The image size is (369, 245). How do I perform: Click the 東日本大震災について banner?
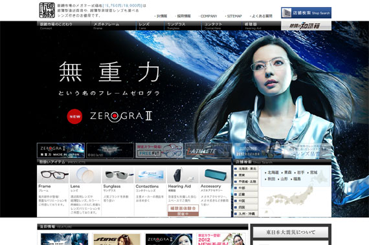(291, 232)
